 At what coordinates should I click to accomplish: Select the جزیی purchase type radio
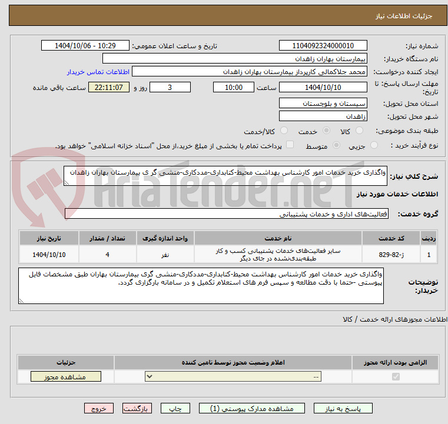[x=374, y=145]
